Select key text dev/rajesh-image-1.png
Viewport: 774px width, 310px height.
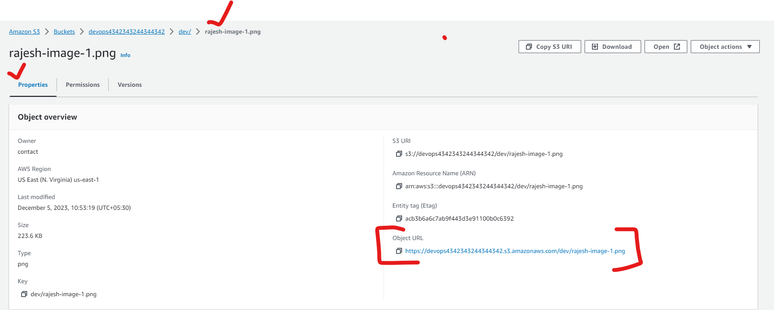(63, 294)
